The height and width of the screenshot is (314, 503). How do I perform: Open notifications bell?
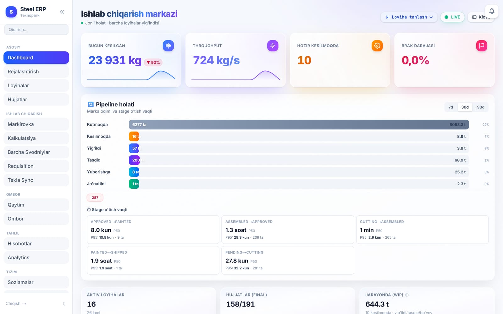(492, 11)
